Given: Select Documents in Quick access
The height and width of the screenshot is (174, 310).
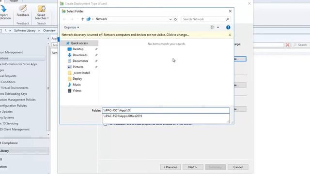Looking at the screenshot, I should pos(80,61).
